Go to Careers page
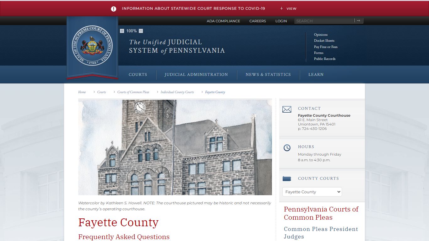Screen dimensions: 429x241 point(258,21)
